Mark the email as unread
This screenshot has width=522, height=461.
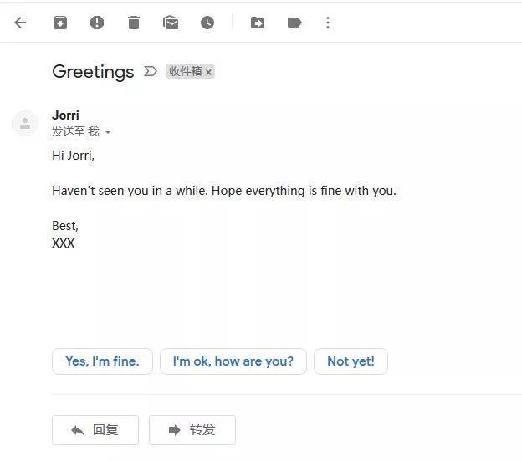171,23
